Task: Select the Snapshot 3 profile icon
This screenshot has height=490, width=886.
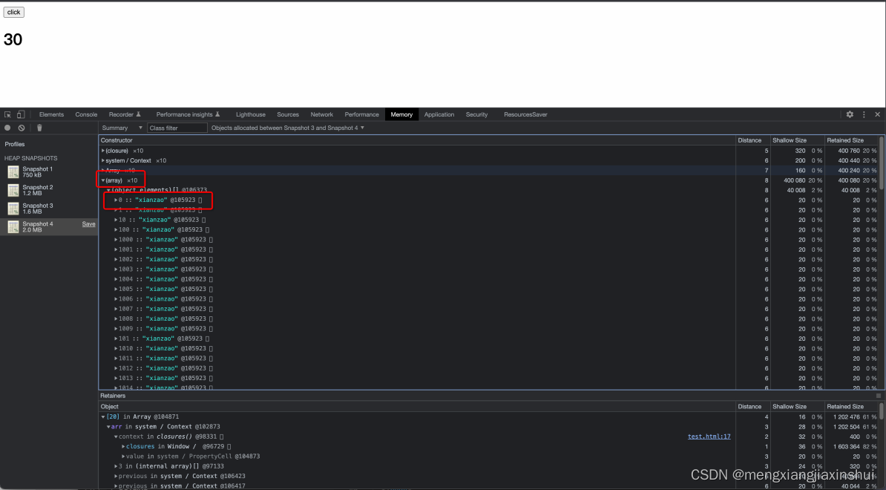Action: click(13, 209)
